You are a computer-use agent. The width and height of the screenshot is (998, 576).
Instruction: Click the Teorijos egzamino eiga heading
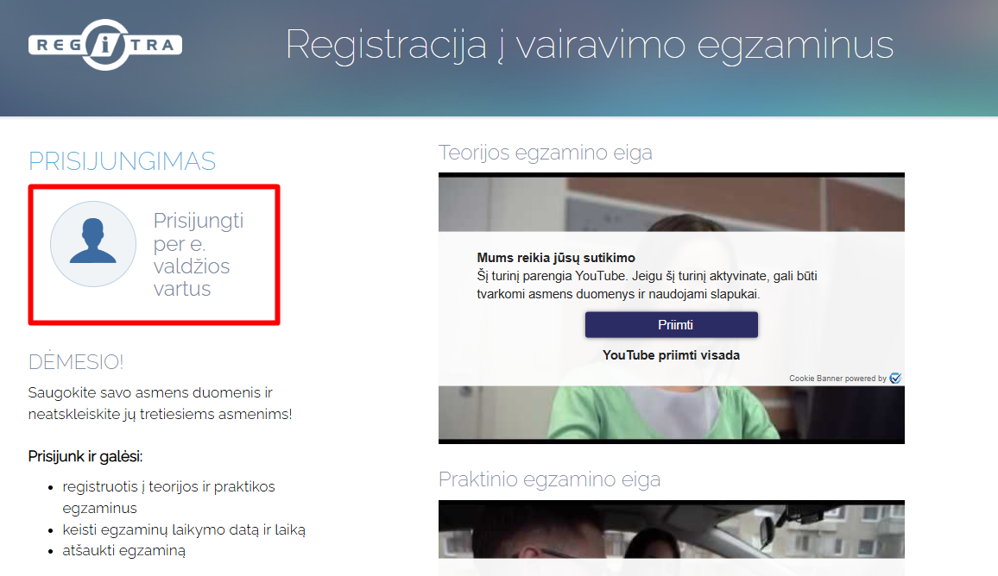(x=545, y=153)
